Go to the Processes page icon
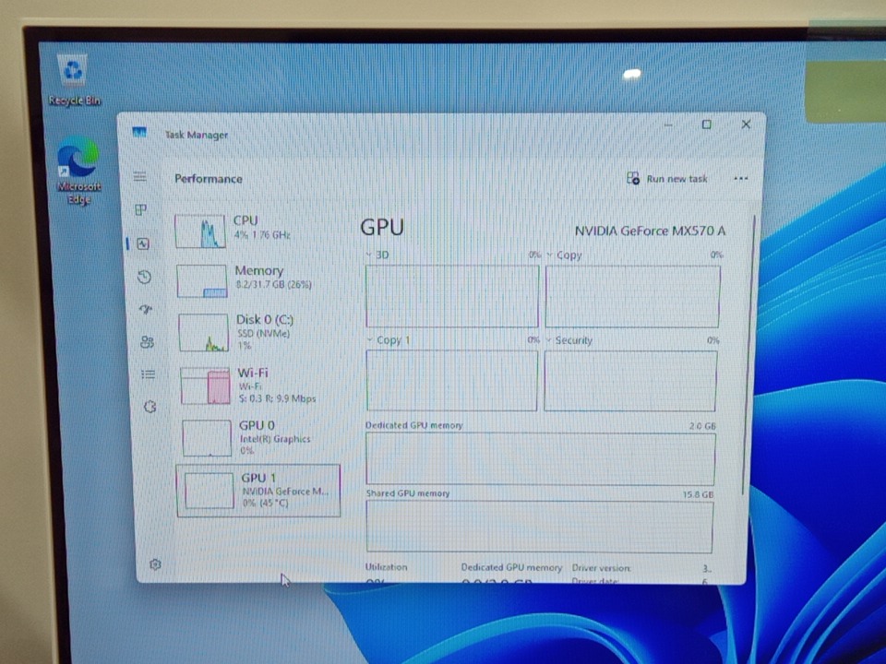Viewport: 886px width, 664px height. coord(140,210)
